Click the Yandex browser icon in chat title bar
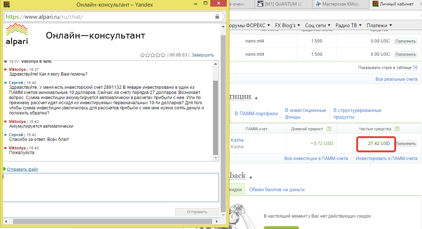 pyautogui.click(x=7, y=4)
